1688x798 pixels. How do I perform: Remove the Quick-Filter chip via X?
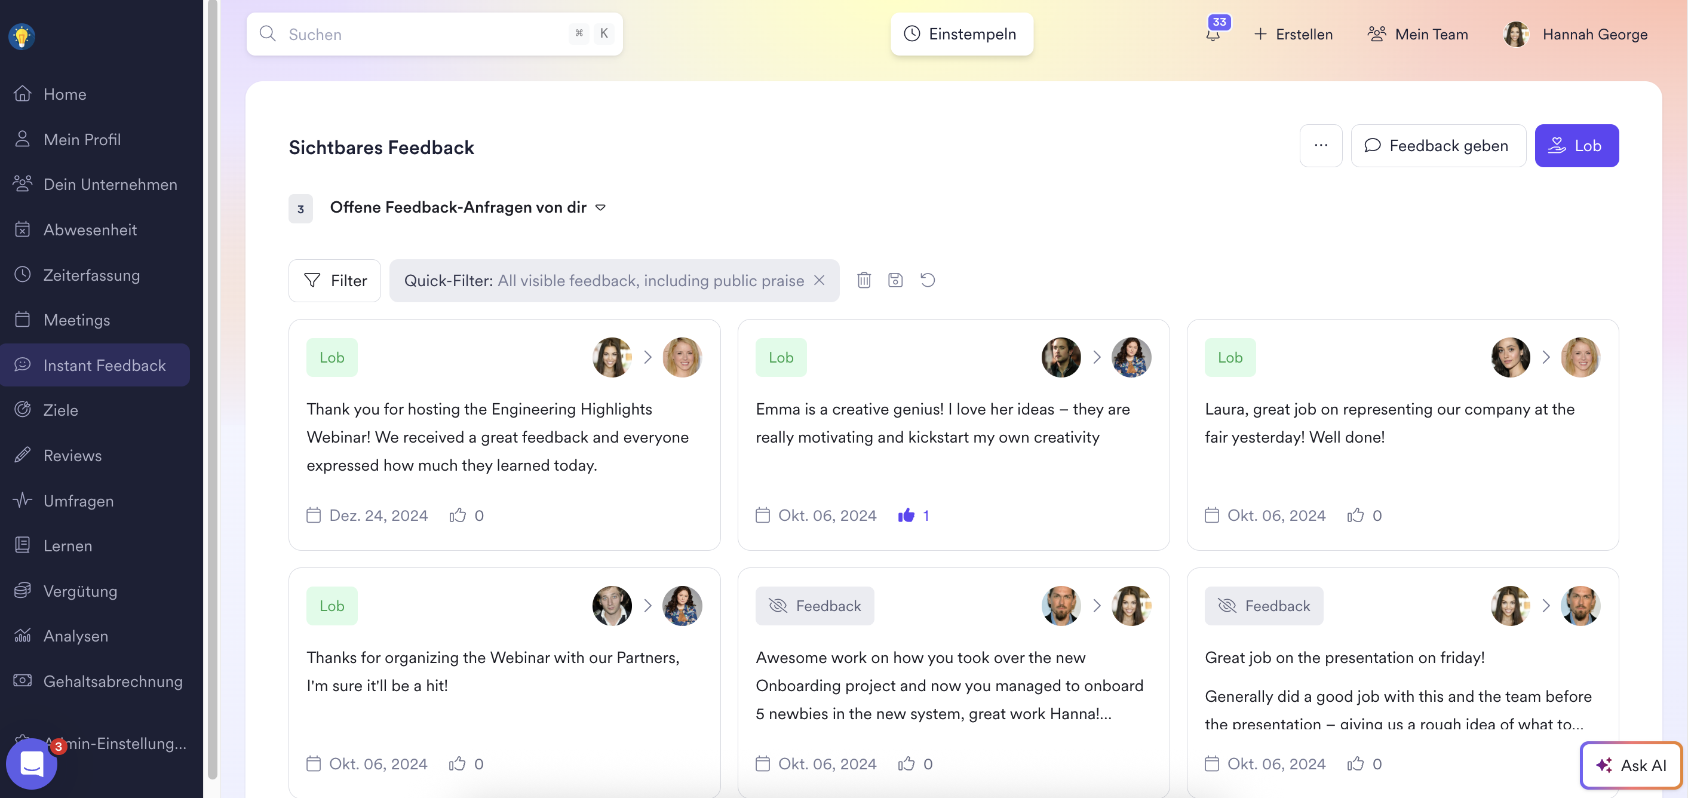click(x=819, y=280)
